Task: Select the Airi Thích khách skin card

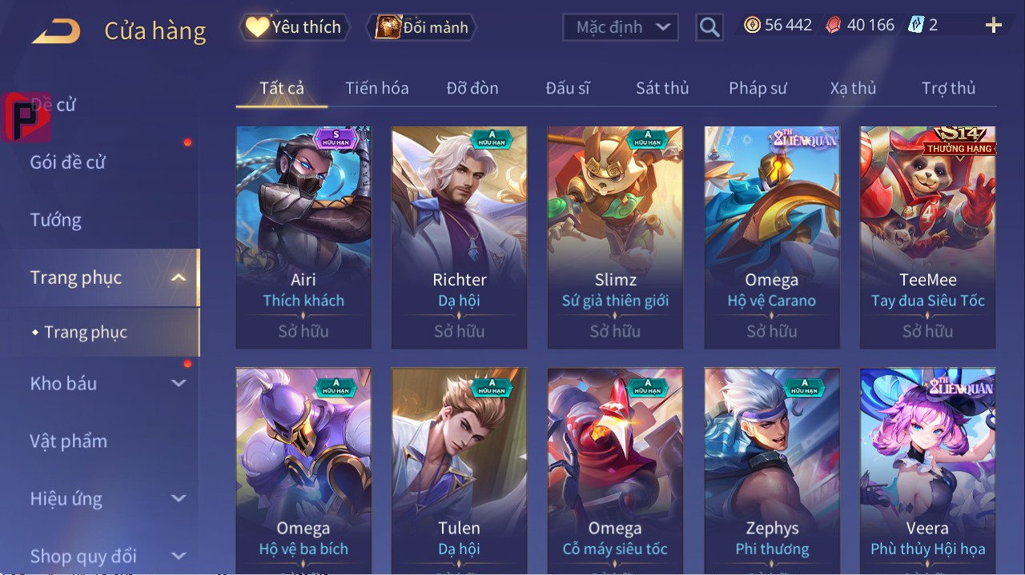Action: [x=303, y=238]
